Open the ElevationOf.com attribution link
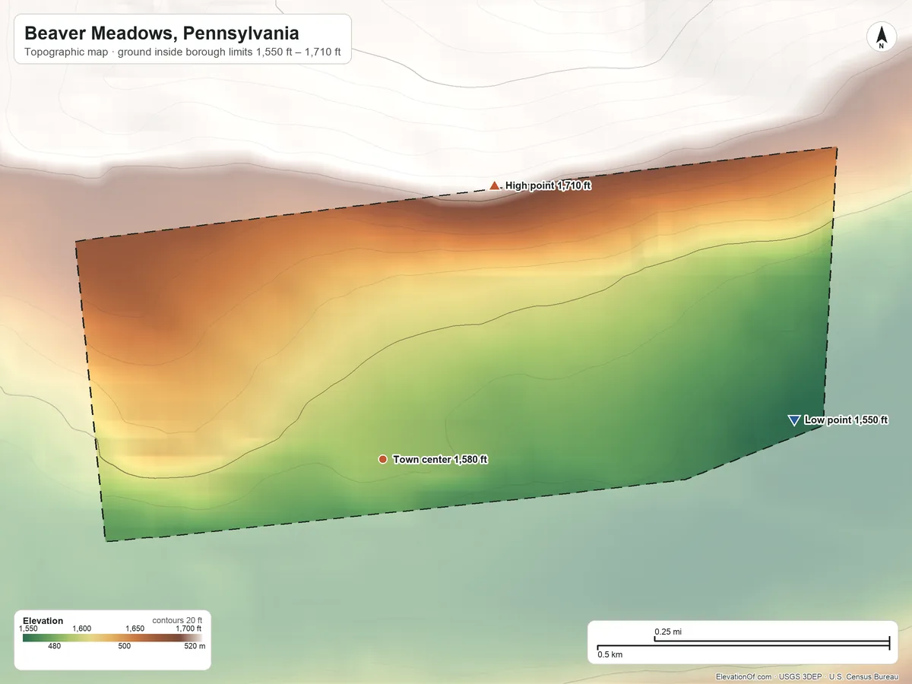Image resolution: width=912 pixels, height=684 pixels. coord(744,676)
